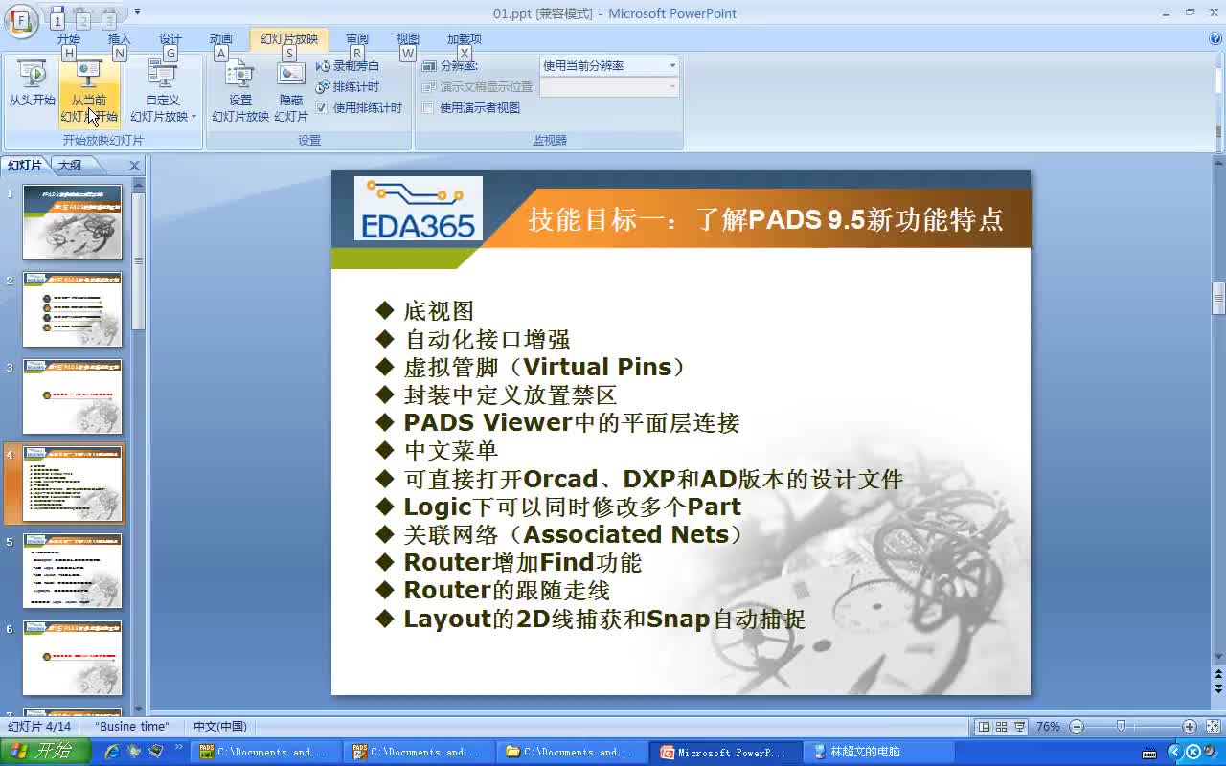1226x766 pixels.
Task: Click the EDA365 logo on the slide
Action: pyautogui.click(x=419, y=208)
